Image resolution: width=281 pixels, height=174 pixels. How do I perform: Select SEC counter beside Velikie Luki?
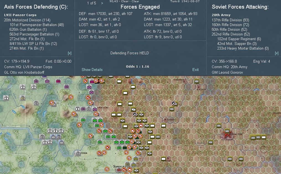click(x=89, y=109)
